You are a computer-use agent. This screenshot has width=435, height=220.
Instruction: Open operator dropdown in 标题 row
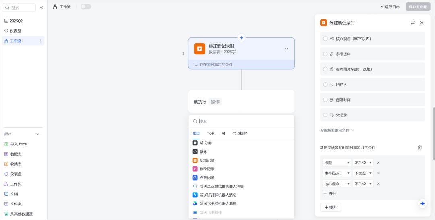pyautogui.click(x=363, y=163)
